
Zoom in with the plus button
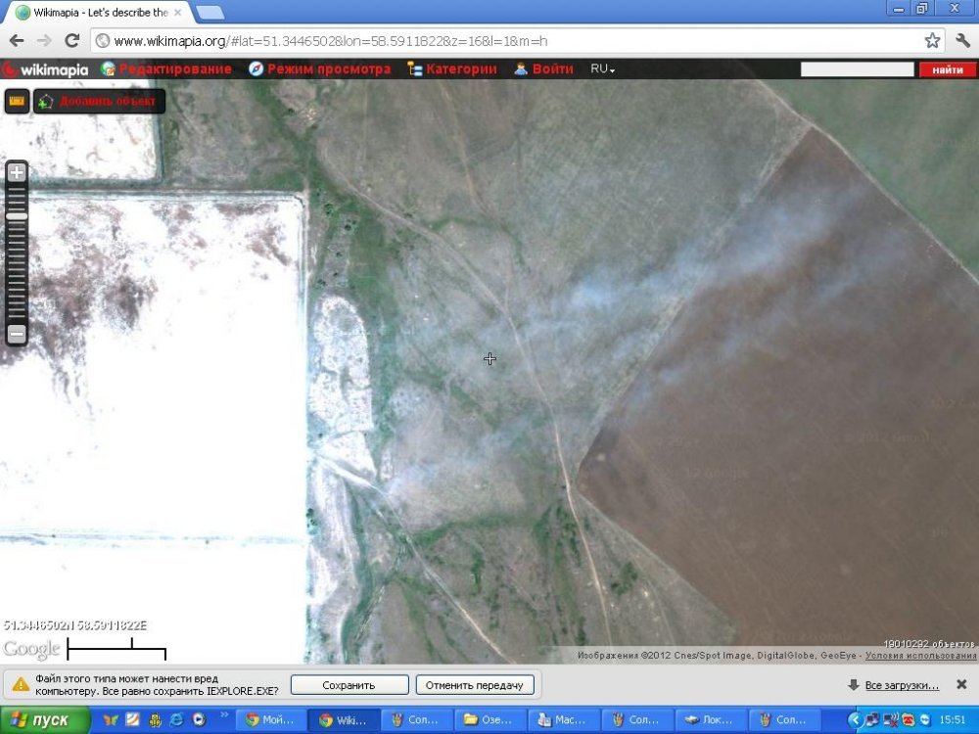(x=17, y=172)
